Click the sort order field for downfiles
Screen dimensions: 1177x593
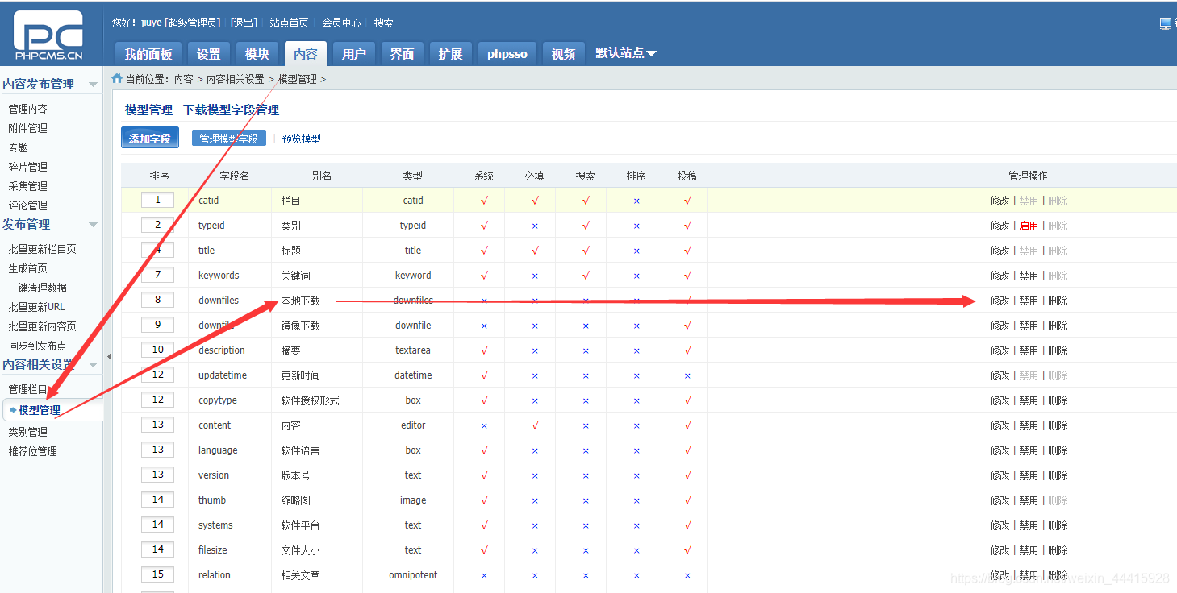click(x=158, y=300)
